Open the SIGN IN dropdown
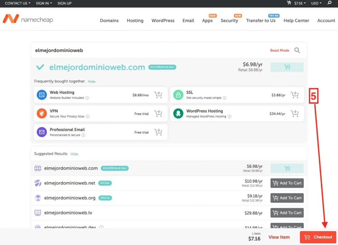338x245 pixels. point(44,3)
